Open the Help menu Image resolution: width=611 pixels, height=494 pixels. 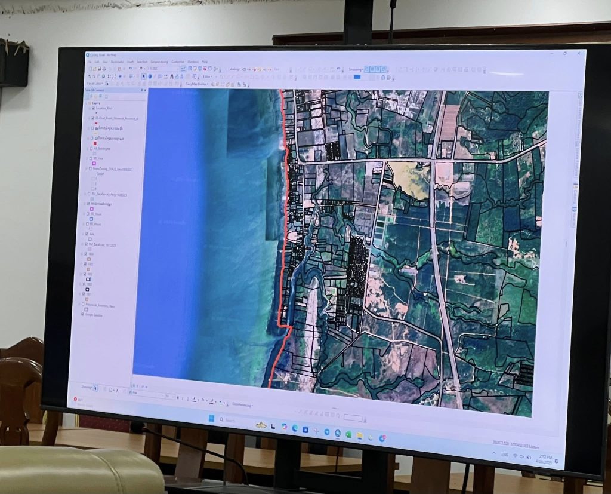coord(205,62)
